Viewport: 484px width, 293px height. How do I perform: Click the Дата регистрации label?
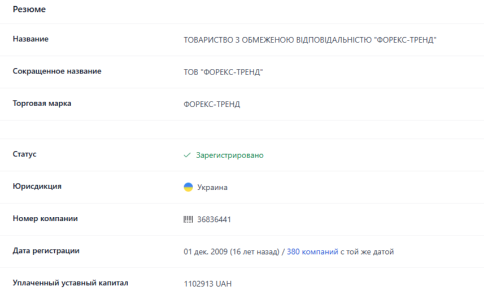[x=46, y=251]
